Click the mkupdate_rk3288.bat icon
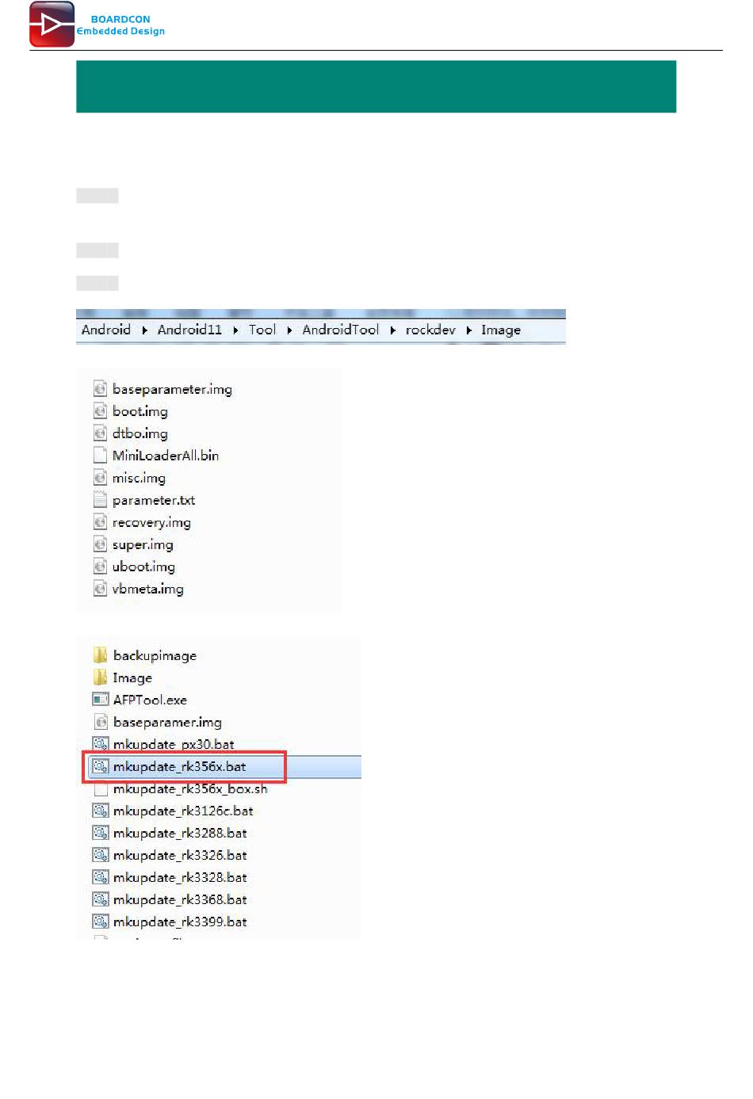This screenshot has height=1099, width=753. tap(101, 833)
